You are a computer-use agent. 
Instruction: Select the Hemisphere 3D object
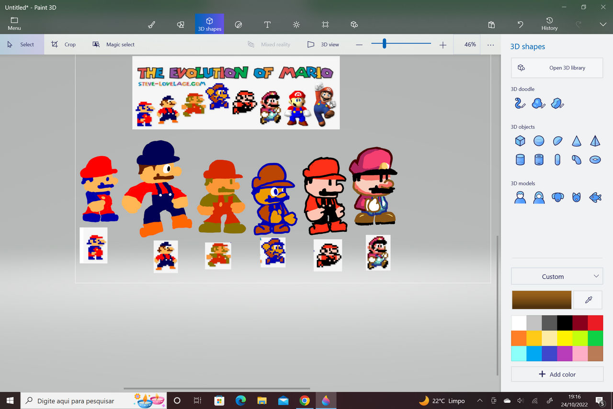click(557, 141)
